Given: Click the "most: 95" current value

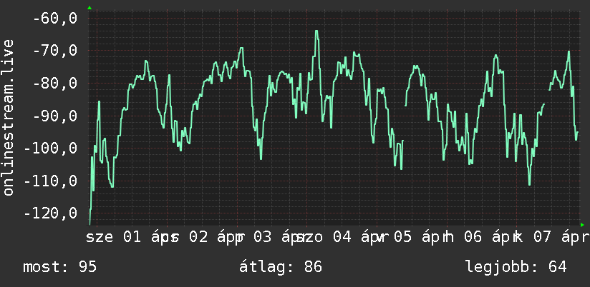Looking at the screenshot, I should (x=60, y=267).
